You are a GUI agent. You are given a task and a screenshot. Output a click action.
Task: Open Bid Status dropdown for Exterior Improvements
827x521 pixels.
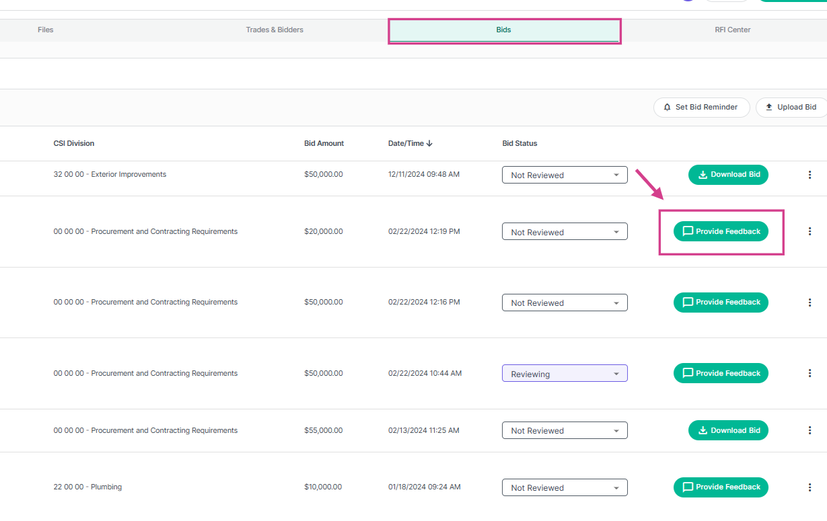(565, 175)
